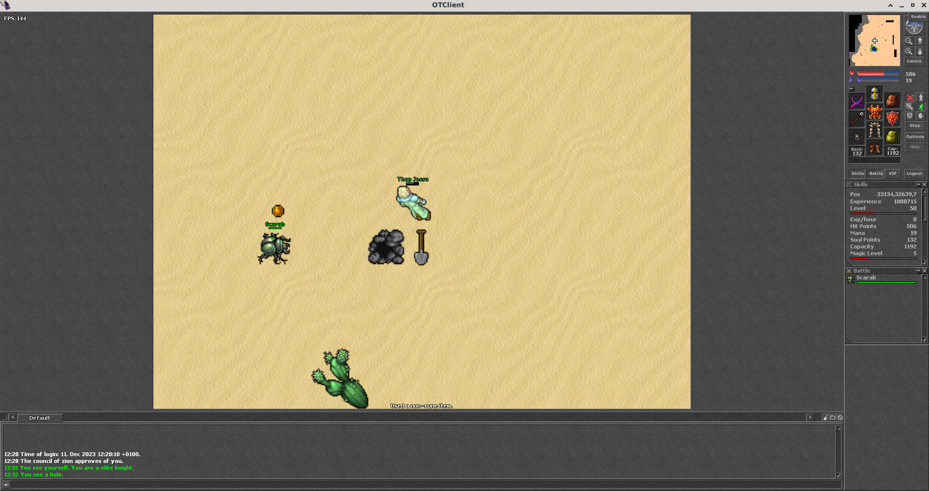Open the chat channels list icon
Screen dimensions: 929x491
click(x=833, y=417)
